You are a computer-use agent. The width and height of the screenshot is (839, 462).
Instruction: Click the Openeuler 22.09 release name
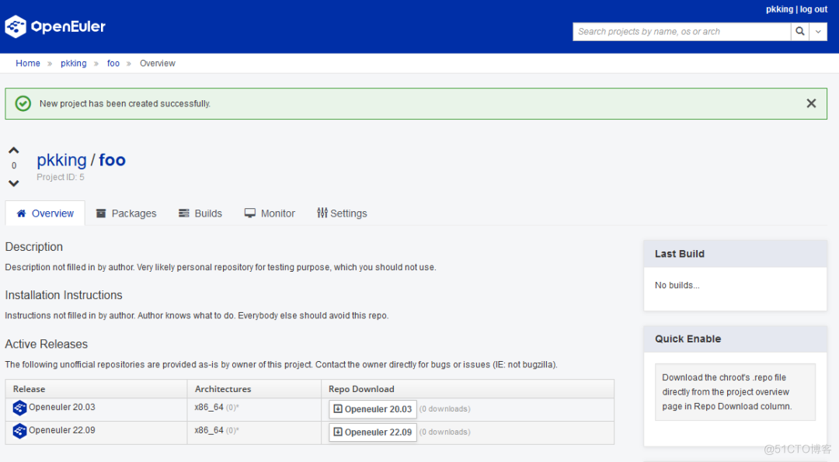pos(62,430)
